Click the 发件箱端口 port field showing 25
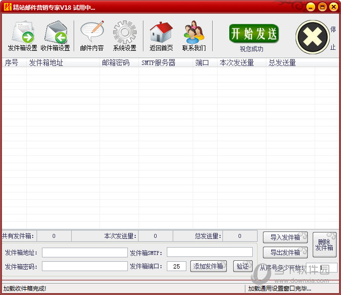The height and width of the screenshot is (295, 341). pos(176,266)
